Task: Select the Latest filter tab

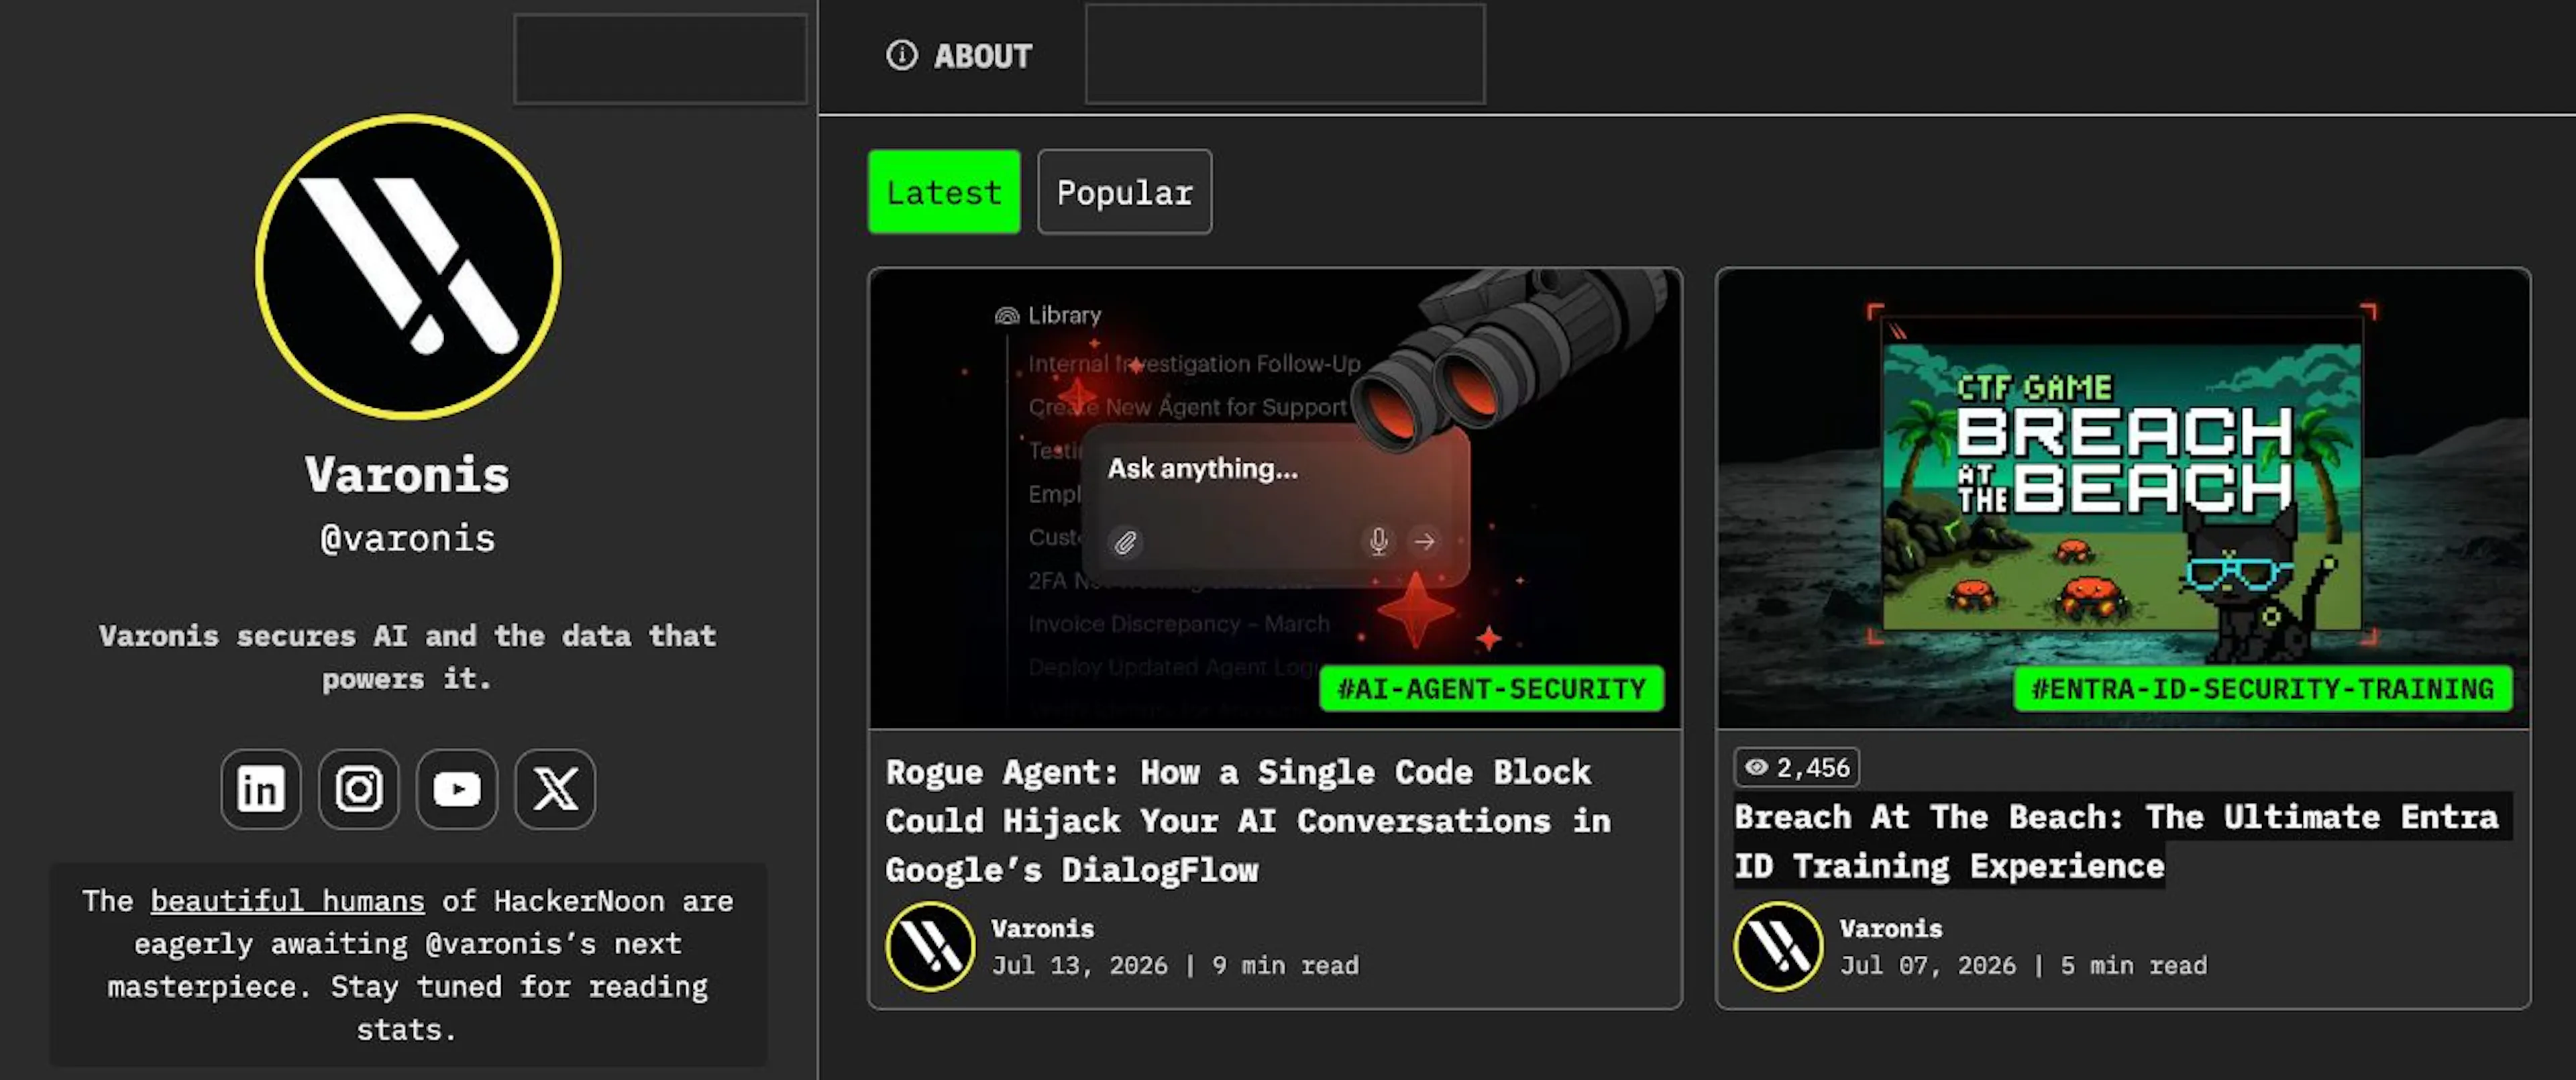Action: (944, 192)
